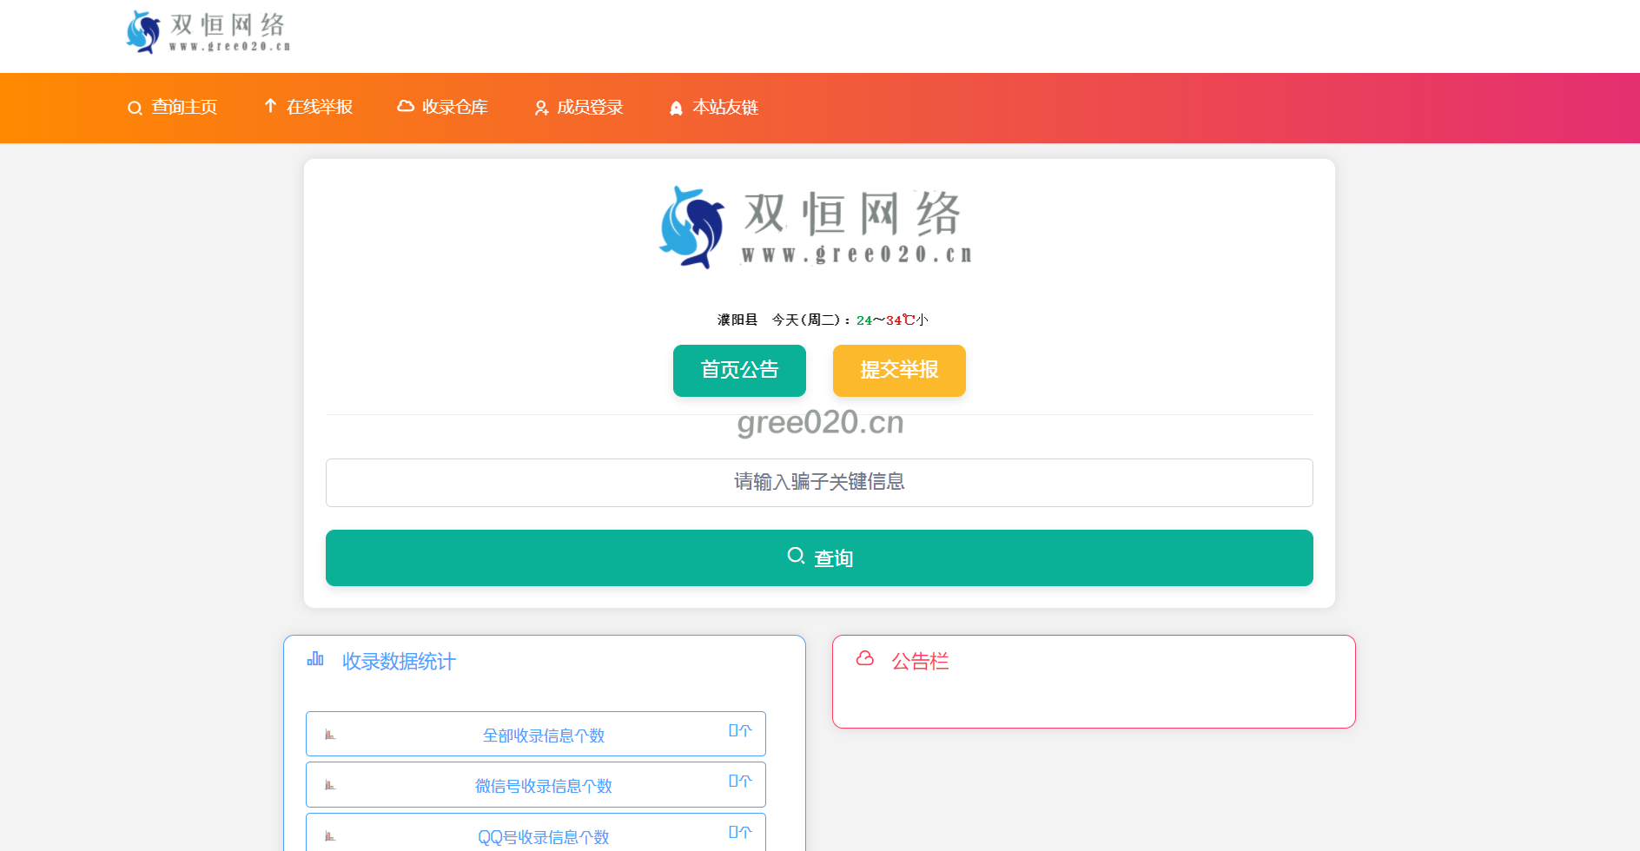Open the 查询主页 navigation item
Viewport: 1640px width, 851px height.
coord(184,108)
